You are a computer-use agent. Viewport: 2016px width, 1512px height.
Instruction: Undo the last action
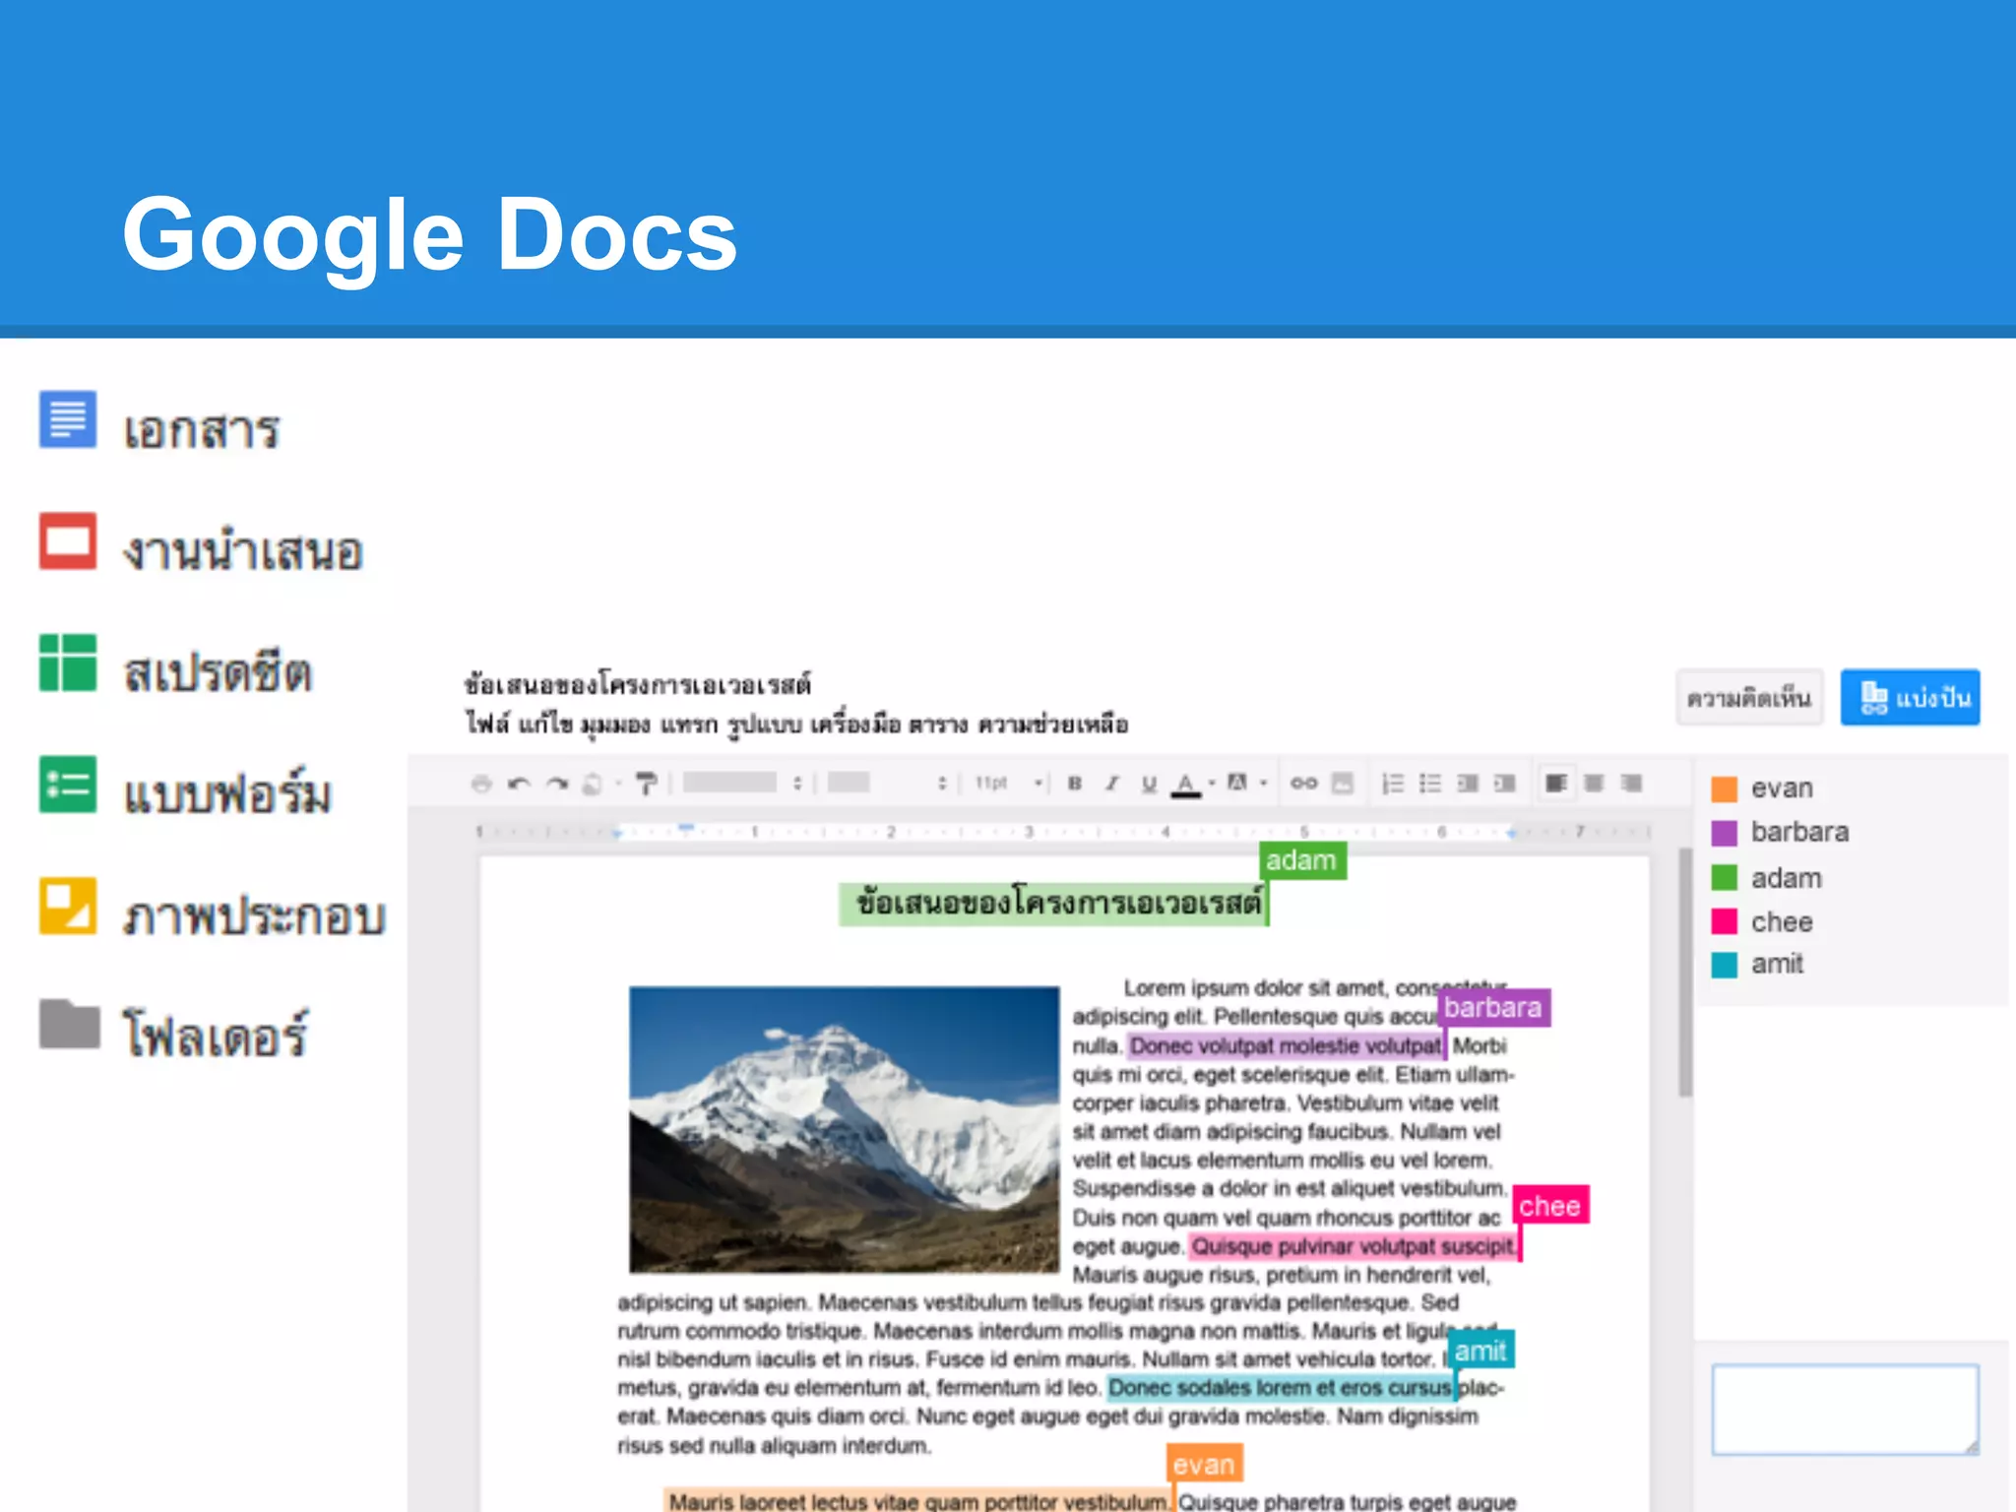coord(519,784)
